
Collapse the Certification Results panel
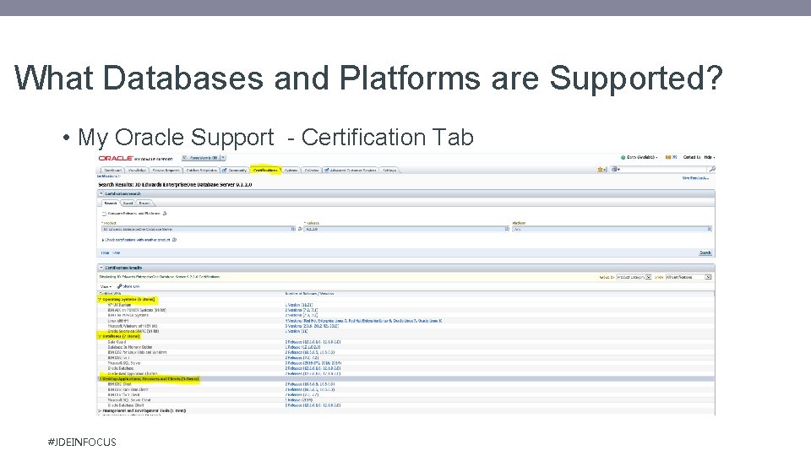101,268
